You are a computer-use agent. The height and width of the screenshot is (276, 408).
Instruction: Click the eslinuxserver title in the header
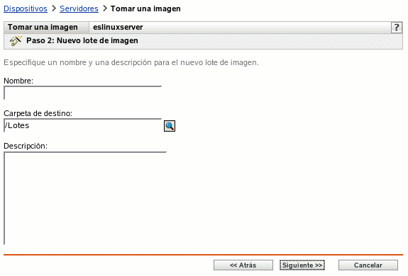[x=118, y=27]
